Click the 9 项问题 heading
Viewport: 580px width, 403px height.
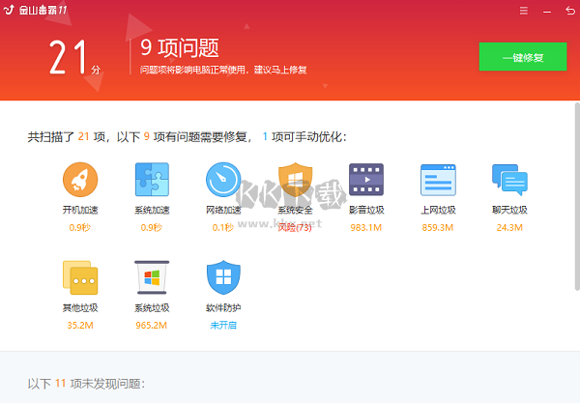[180, 48]
